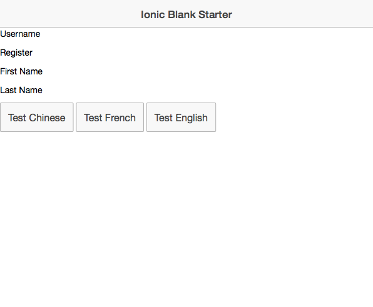Viewport: 373px width, 307px height.
Task: Select the Test French button
Action: 110,117
